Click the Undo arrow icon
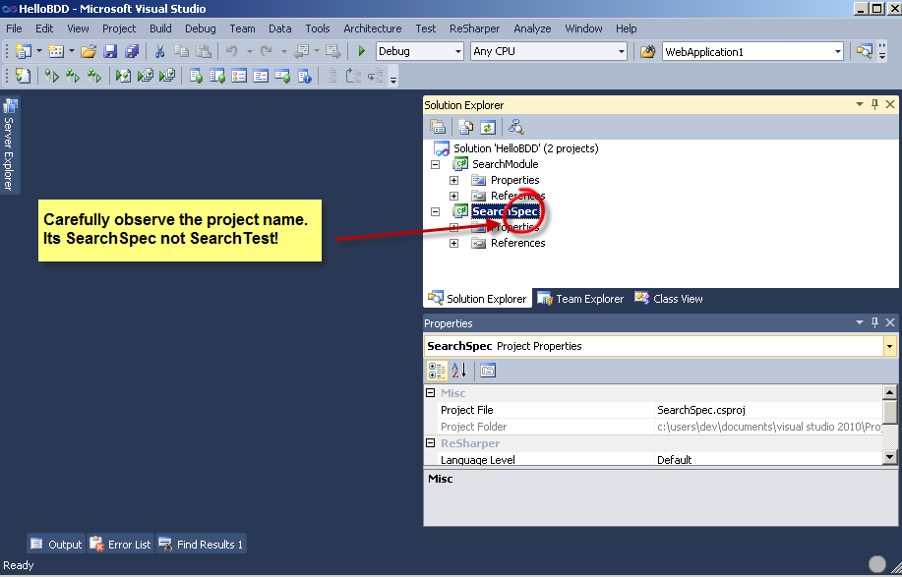902x577 pixels. pos(232,51)
